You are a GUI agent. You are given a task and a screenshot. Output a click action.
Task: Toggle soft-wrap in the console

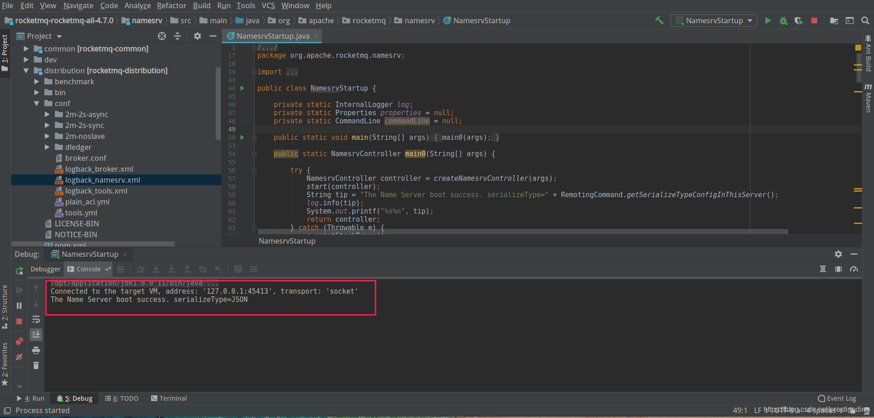pyautogui.click(x=36, y=320)
